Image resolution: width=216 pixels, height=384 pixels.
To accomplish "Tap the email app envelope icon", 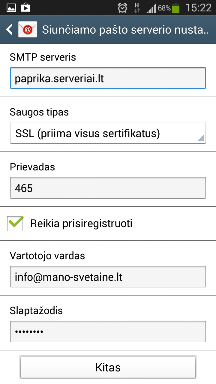I will [x=28, y=29].
